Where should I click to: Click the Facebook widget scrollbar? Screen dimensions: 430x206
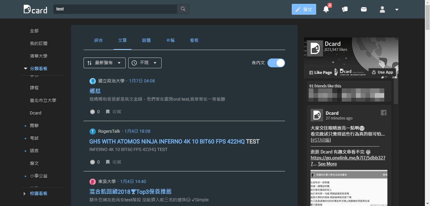coord(396,91)
